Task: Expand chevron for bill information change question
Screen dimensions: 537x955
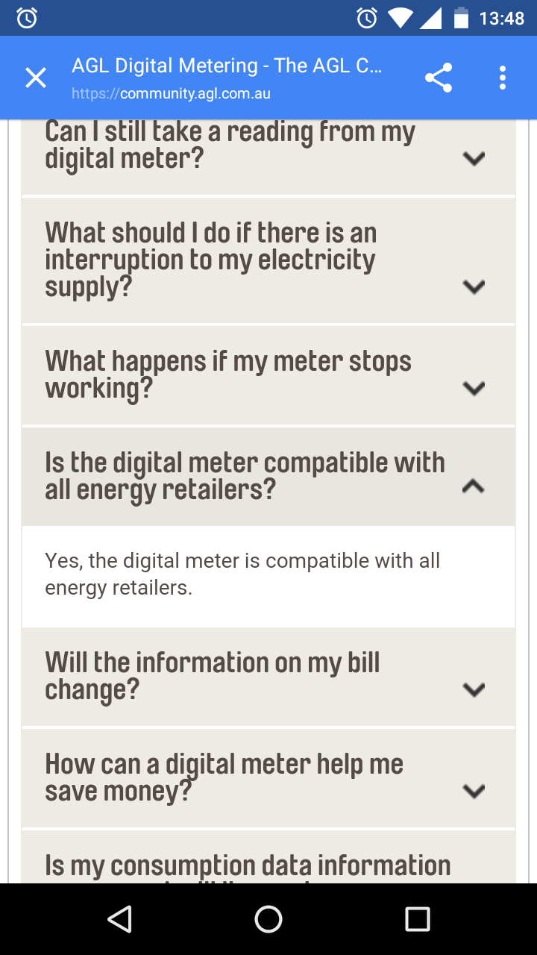Action: coord(474,689)
